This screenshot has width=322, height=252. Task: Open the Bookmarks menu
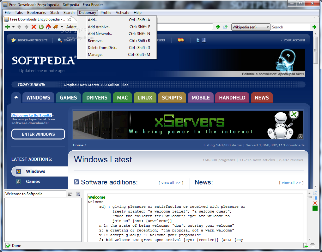tap(37, 13)
